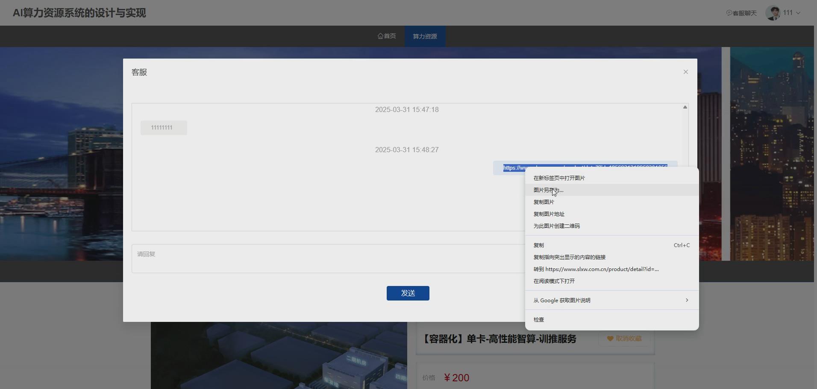The image size is (817, 389).
Task: Click the home icon beside 首页
Action: [x=380, y=36]
